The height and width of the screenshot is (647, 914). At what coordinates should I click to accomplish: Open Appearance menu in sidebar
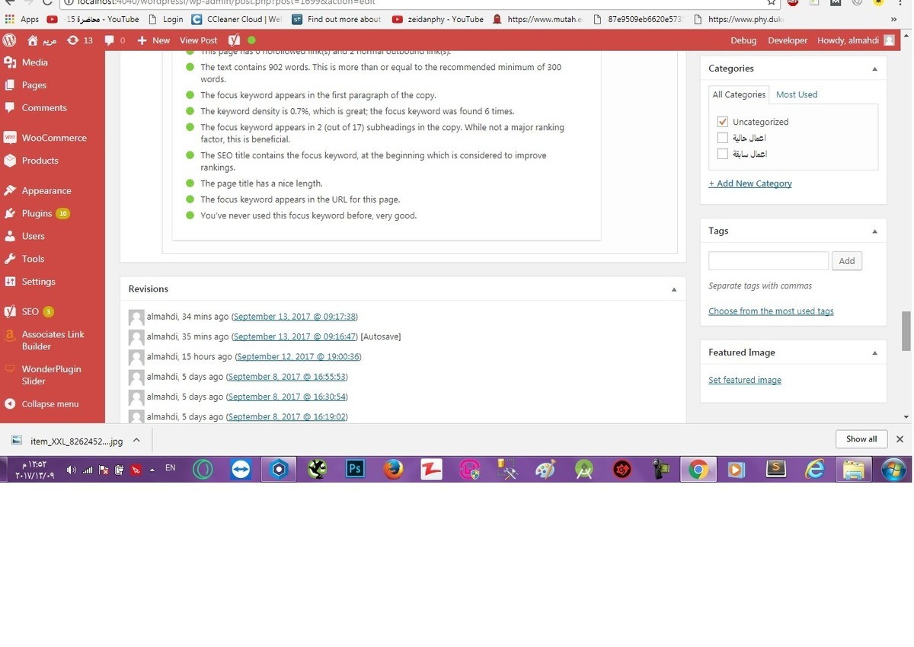(x=46, y=191)
